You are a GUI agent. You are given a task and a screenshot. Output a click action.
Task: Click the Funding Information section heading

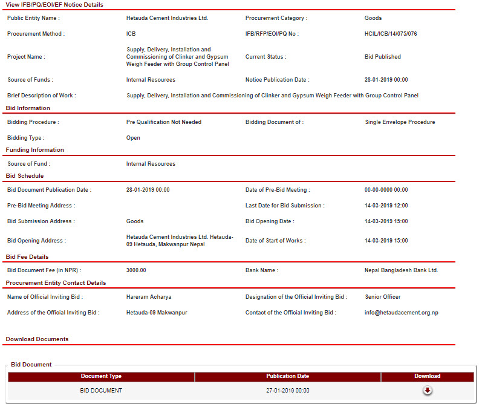35,150
